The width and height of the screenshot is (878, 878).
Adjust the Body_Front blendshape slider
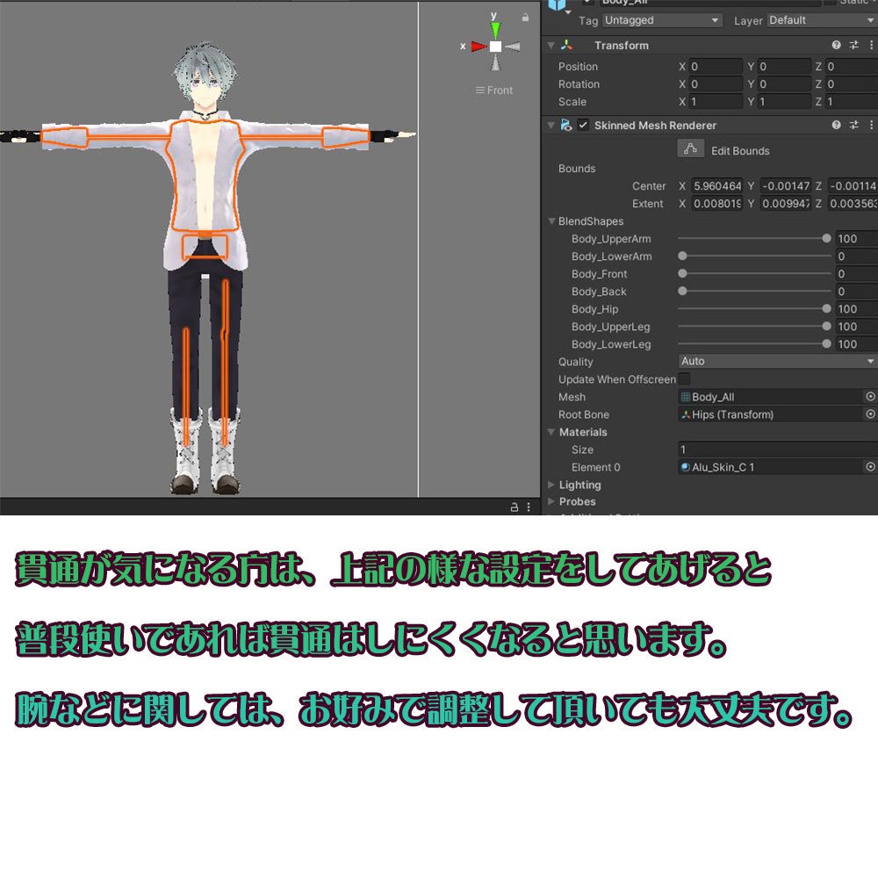coord(754,274)
